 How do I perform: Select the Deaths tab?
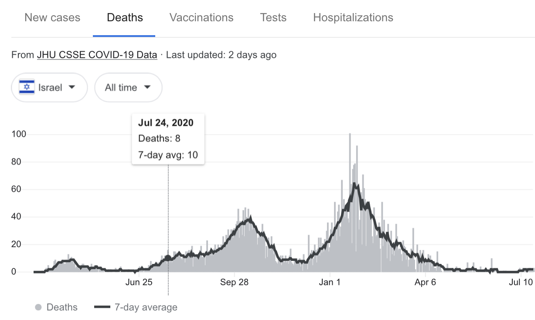[125, 18]
